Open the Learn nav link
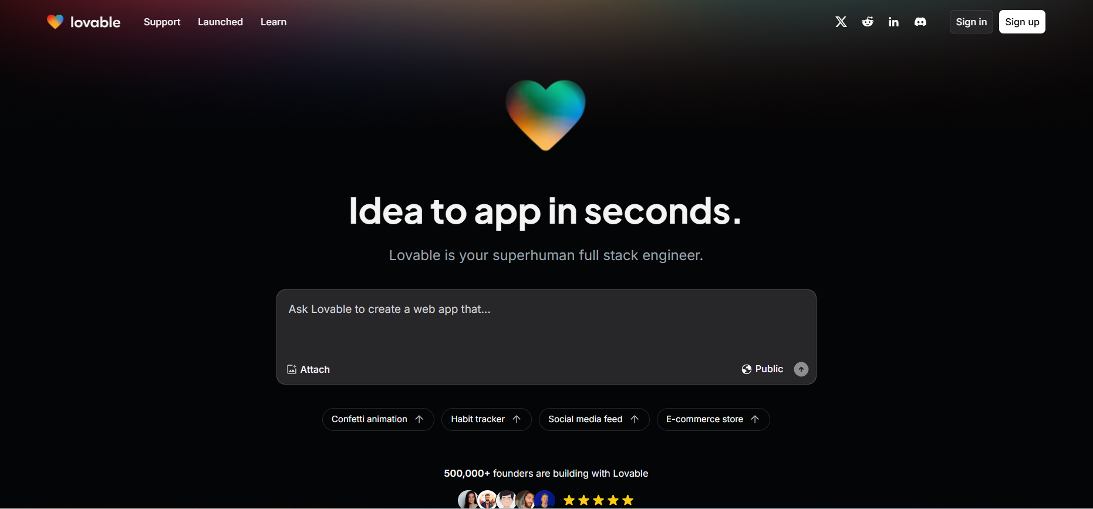This screenshot has height=509, width=1093. [x=274, y=22]
